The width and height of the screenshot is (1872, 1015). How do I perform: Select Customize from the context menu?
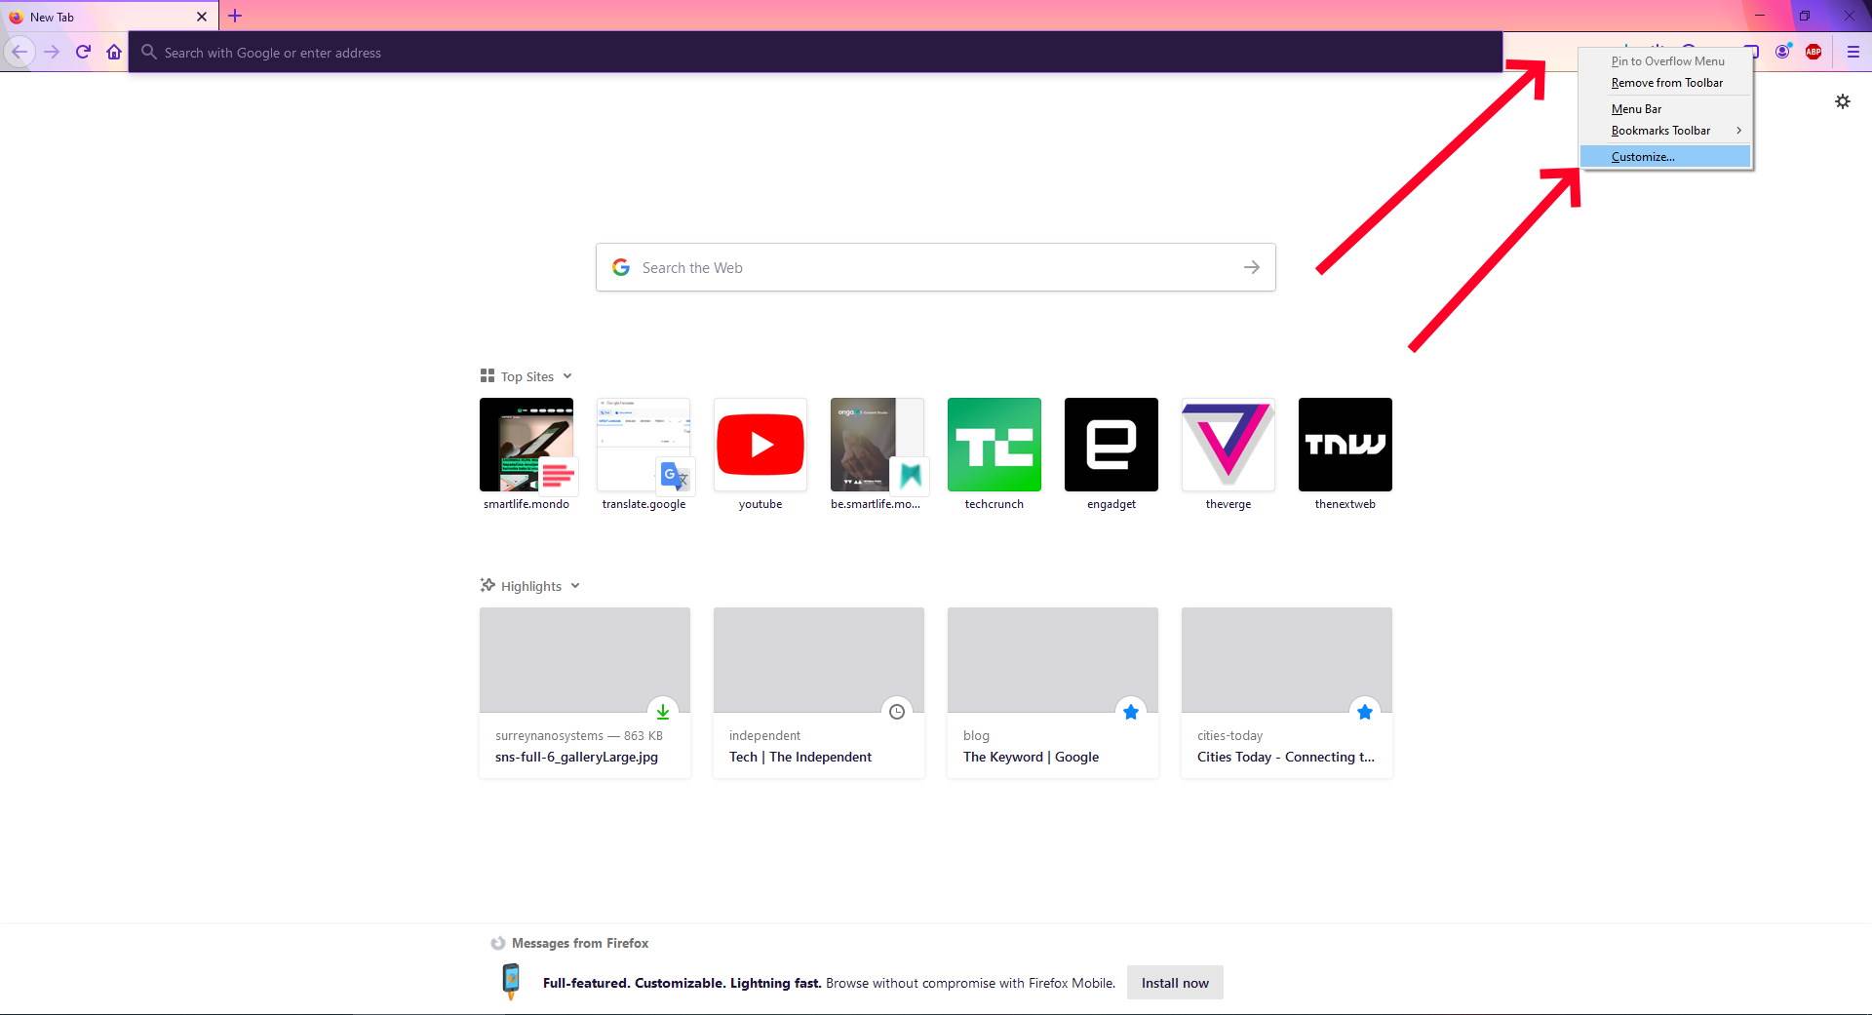1642,156
